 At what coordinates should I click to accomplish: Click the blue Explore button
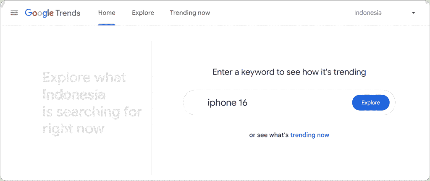click(x=370, y=103)
